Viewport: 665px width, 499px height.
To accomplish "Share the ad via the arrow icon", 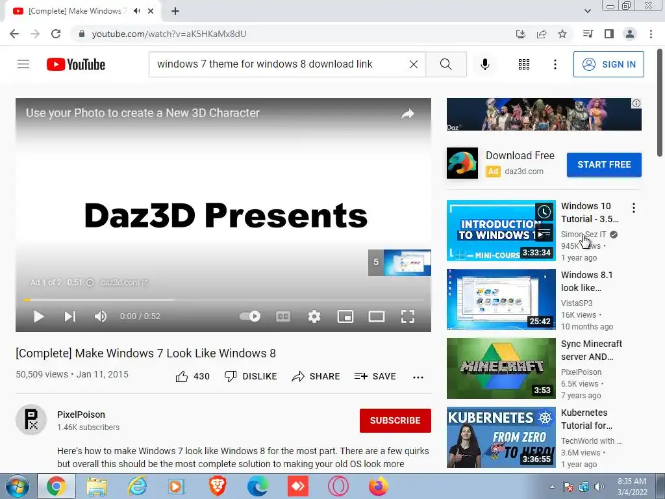I will [x=408, y=114].
